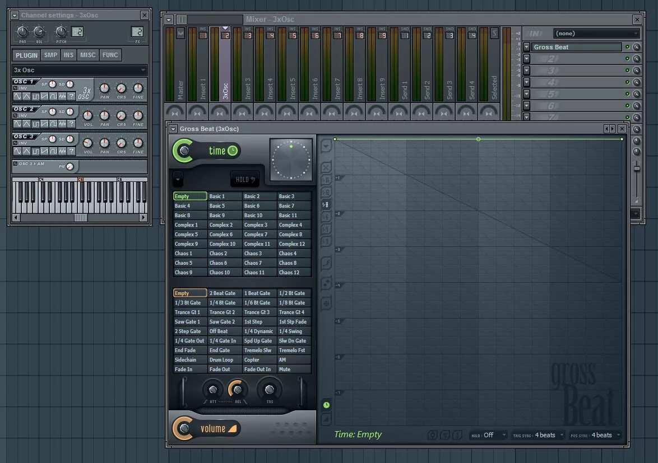Select Chaos 12 time preset
The height and width of the screenshot is (463, 658).
point(294,272)
